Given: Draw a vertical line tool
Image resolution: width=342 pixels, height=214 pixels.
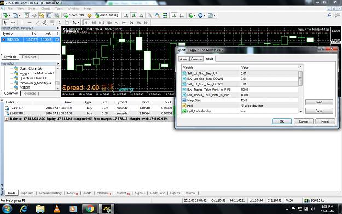Looking at the screenshot, I should [22, 22].
